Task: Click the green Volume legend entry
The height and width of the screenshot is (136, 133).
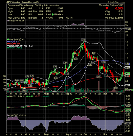Action: point(15,48)
